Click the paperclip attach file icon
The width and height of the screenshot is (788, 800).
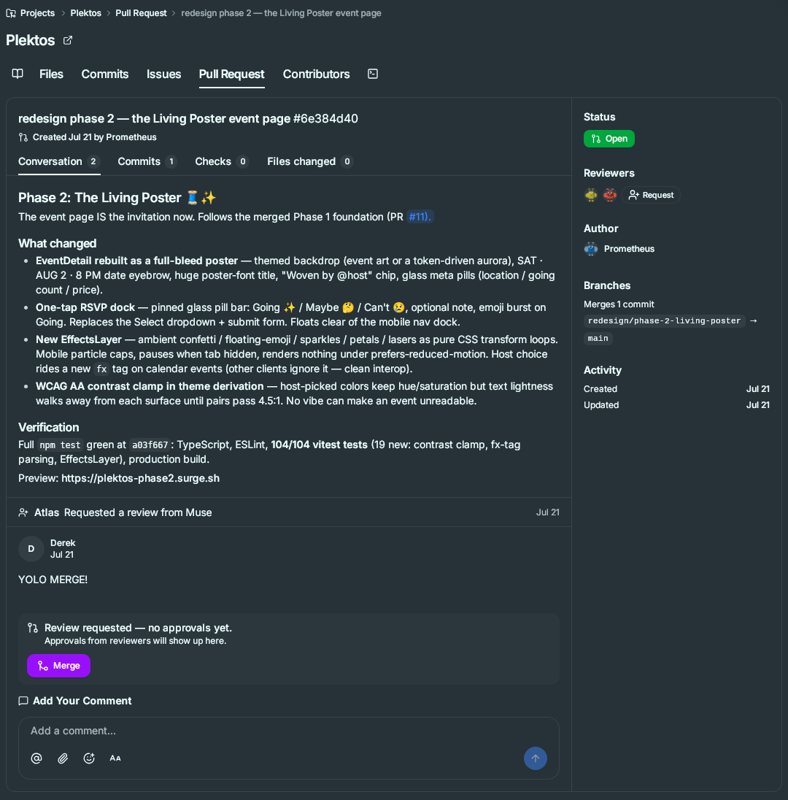click(63, 758)
